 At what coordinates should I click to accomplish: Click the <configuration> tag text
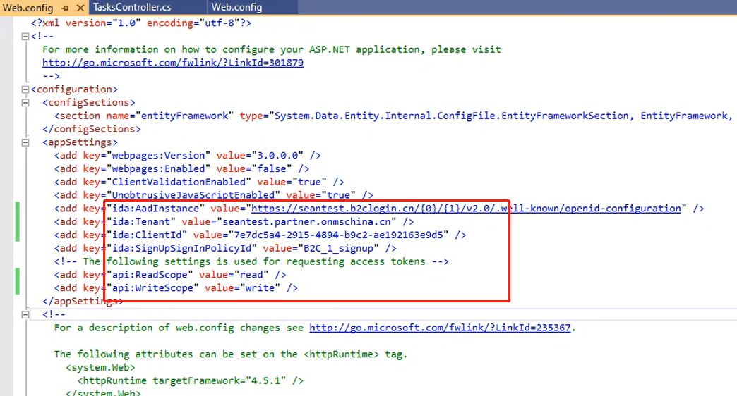tap(74, 89)
